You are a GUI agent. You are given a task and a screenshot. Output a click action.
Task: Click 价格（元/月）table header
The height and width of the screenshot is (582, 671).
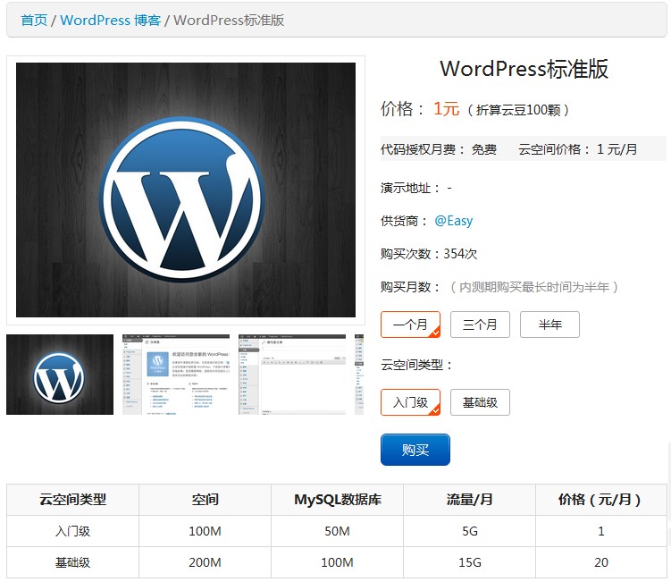pyautogui.click(x=600, y=500)
